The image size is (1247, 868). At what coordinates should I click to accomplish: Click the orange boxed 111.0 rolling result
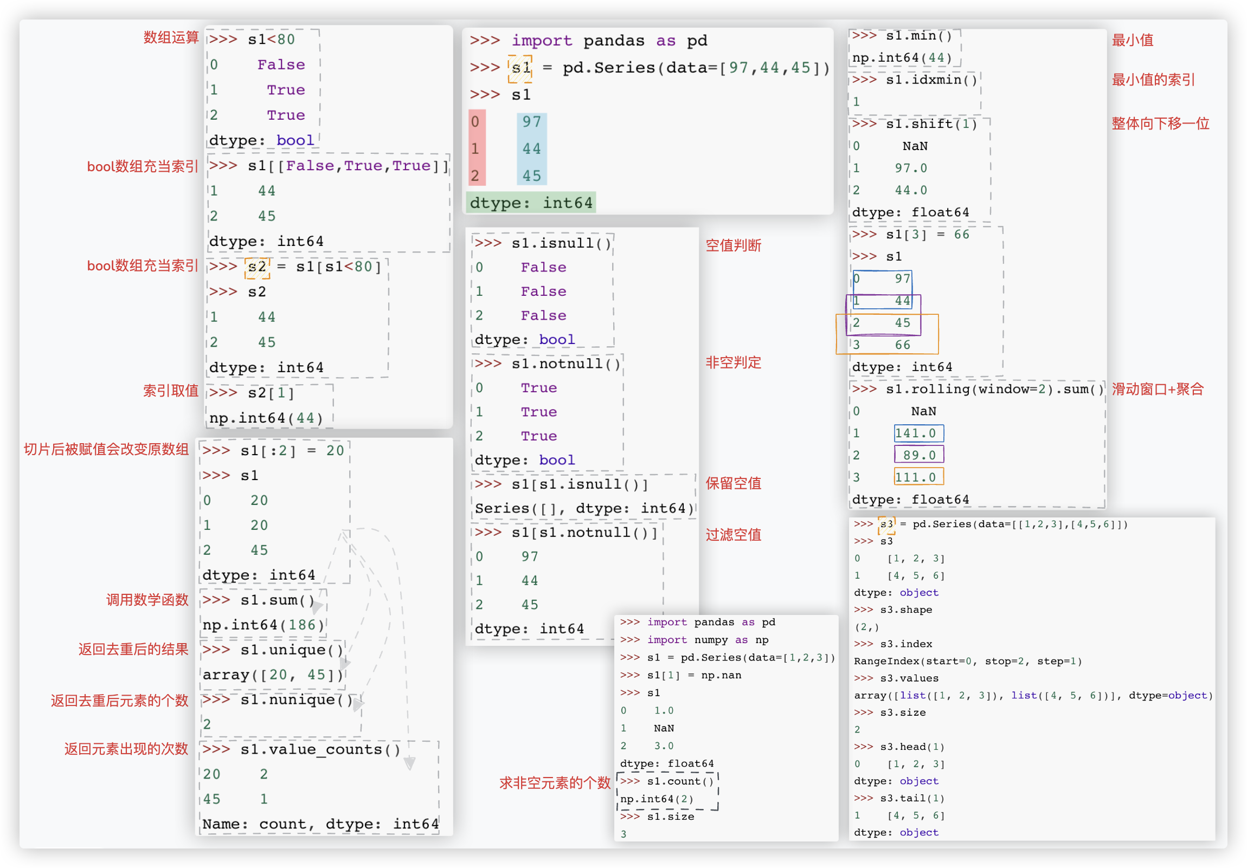[x=918, y=477]
